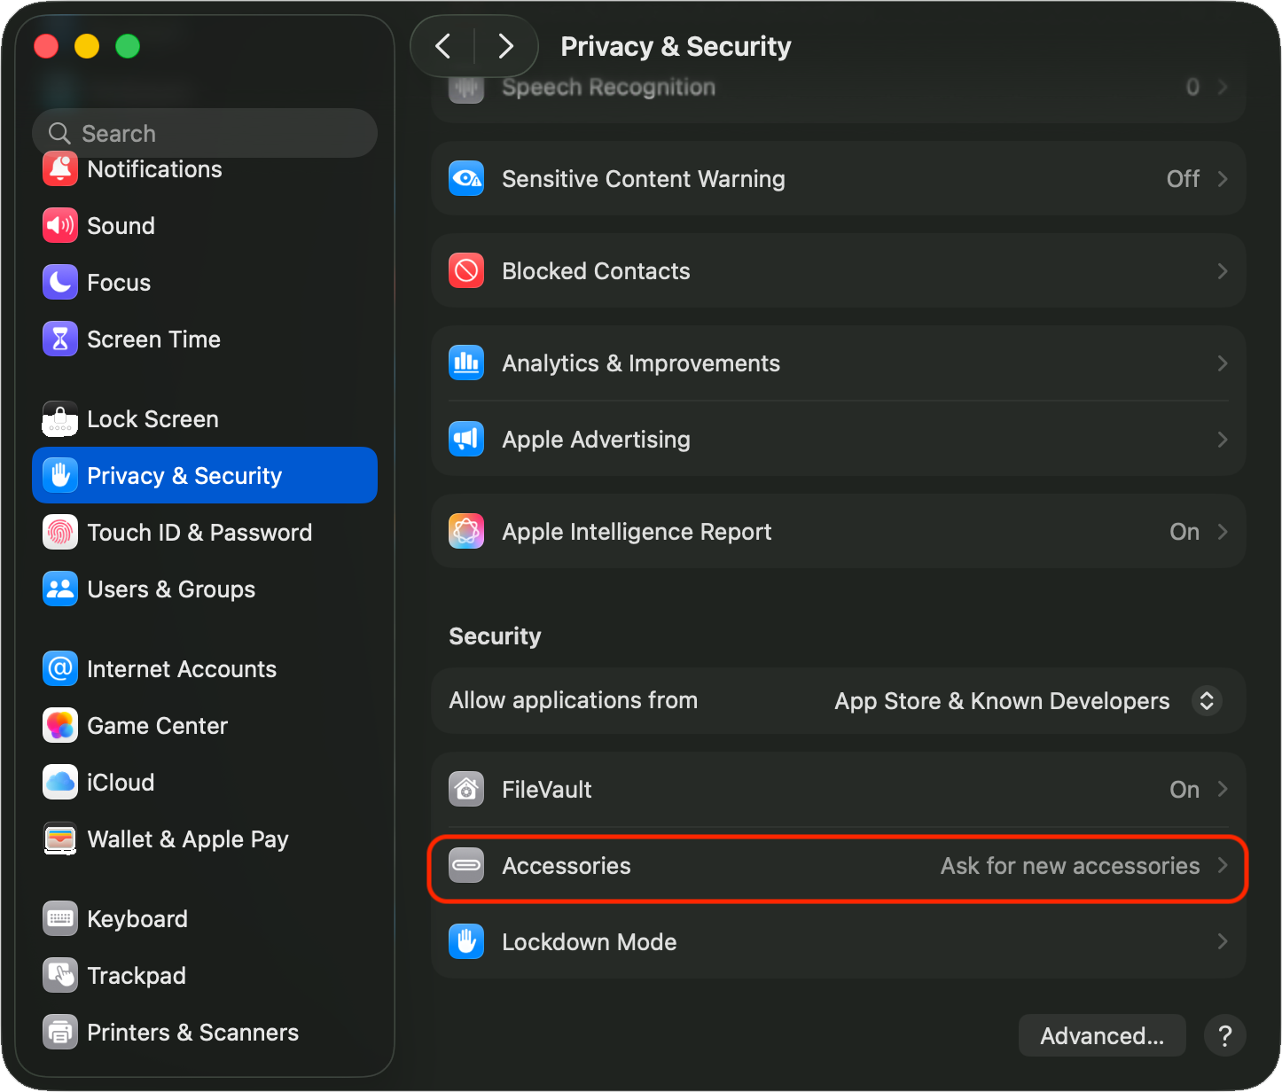This screenshot has height=1092, width=1282.
Task: Open Apple Intelligence Report details chevron
Action: pos(1222,532)
